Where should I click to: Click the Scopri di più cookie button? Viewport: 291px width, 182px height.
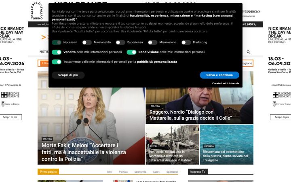[x=68, y=75]
